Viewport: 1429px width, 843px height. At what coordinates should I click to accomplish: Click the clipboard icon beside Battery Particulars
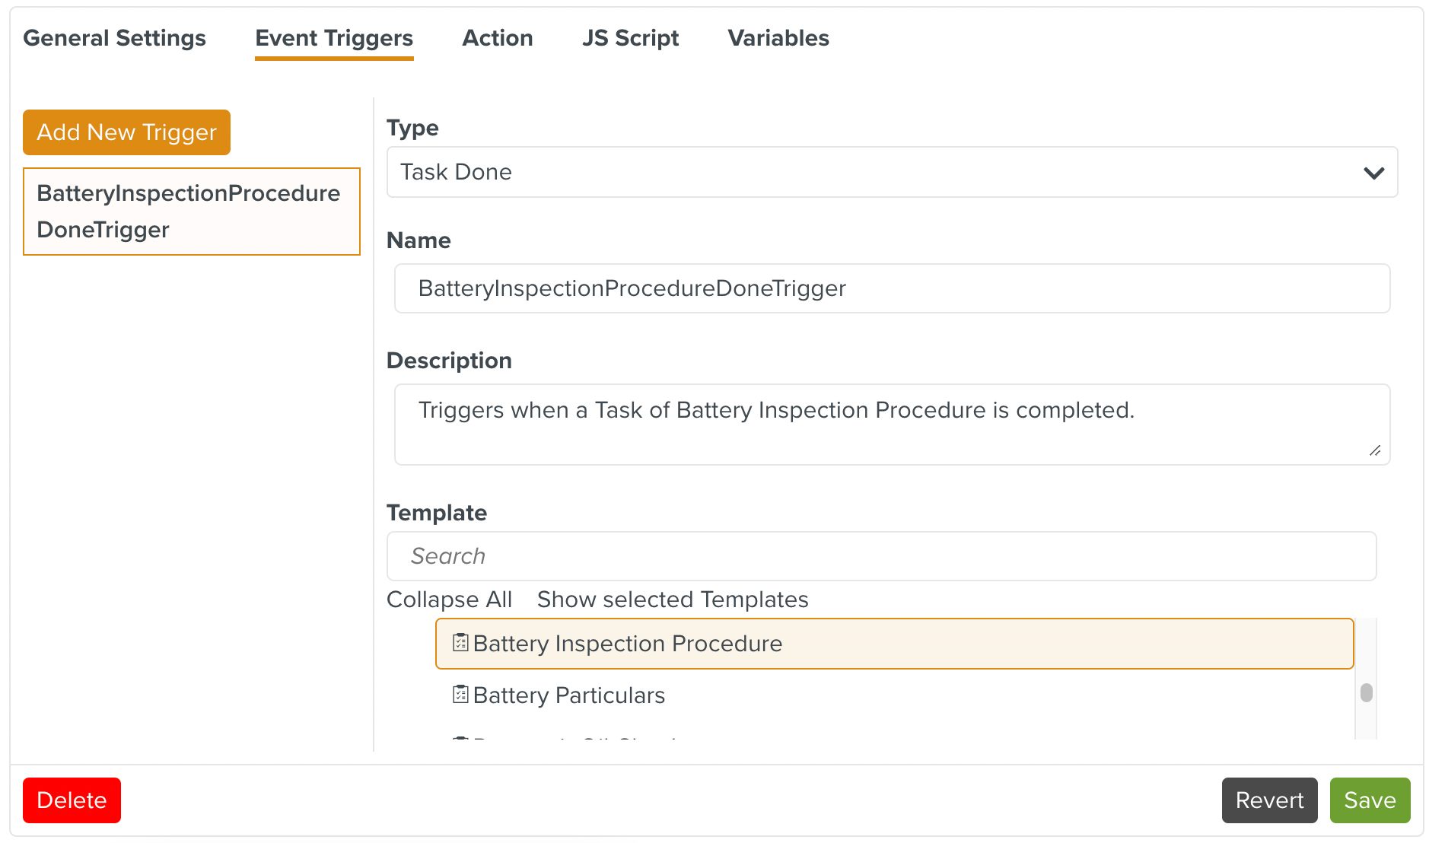[460, 694]
